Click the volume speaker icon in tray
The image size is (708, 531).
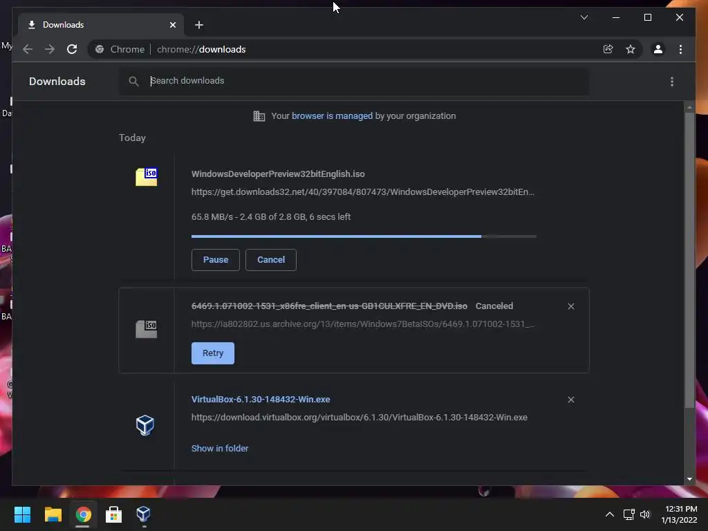[645, 514]
